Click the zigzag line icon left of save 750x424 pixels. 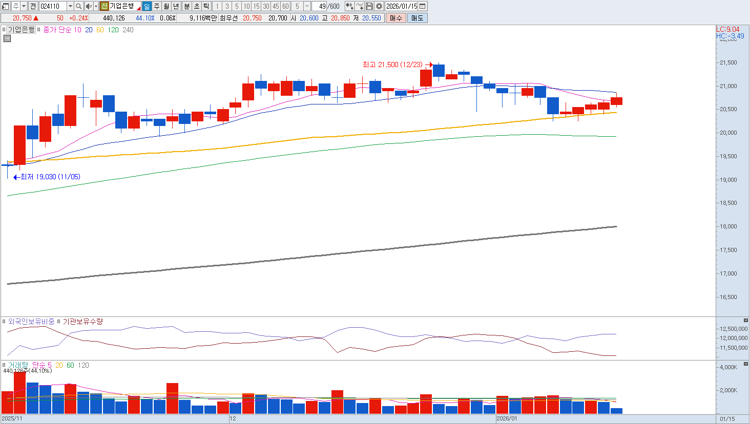[x=360, y=6]
